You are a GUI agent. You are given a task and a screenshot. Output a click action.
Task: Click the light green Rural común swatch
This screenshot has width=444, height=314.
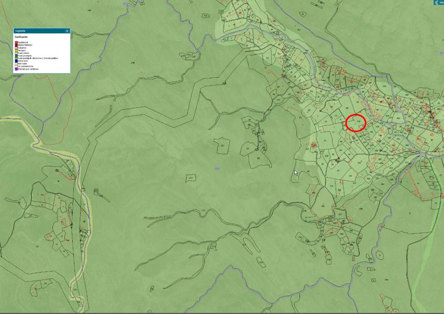(x=16, y=53)
